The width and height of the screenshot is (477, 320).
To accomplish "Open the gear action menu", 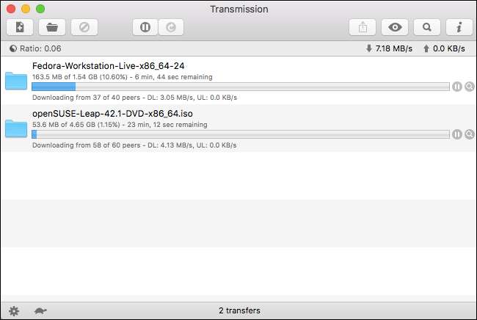I will click(15, 310).
